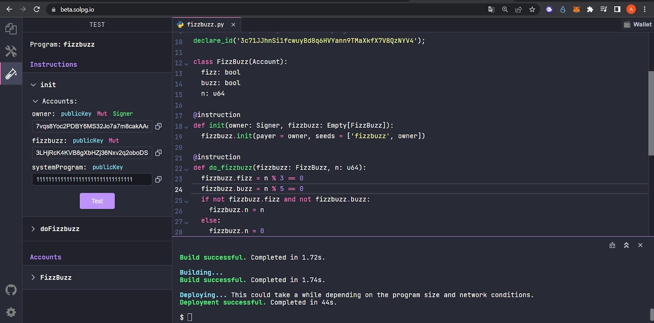Click the Test panel sidebar icon
The width and height of the screenshot is (654, 323).
pyautogui.click(x=11, y=74)
